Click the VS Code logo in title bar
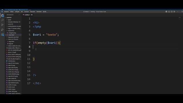183x103 pixels. click(2, 11)
